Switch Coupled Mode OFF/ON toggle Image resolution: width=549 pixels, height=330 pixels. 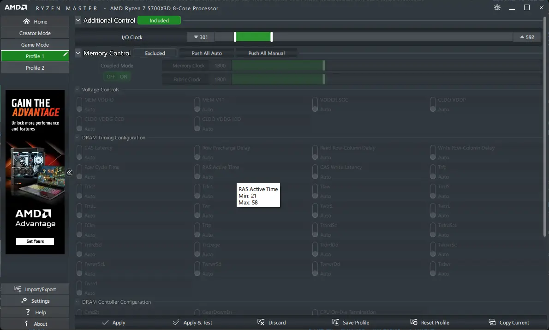(x=117, y=76)
